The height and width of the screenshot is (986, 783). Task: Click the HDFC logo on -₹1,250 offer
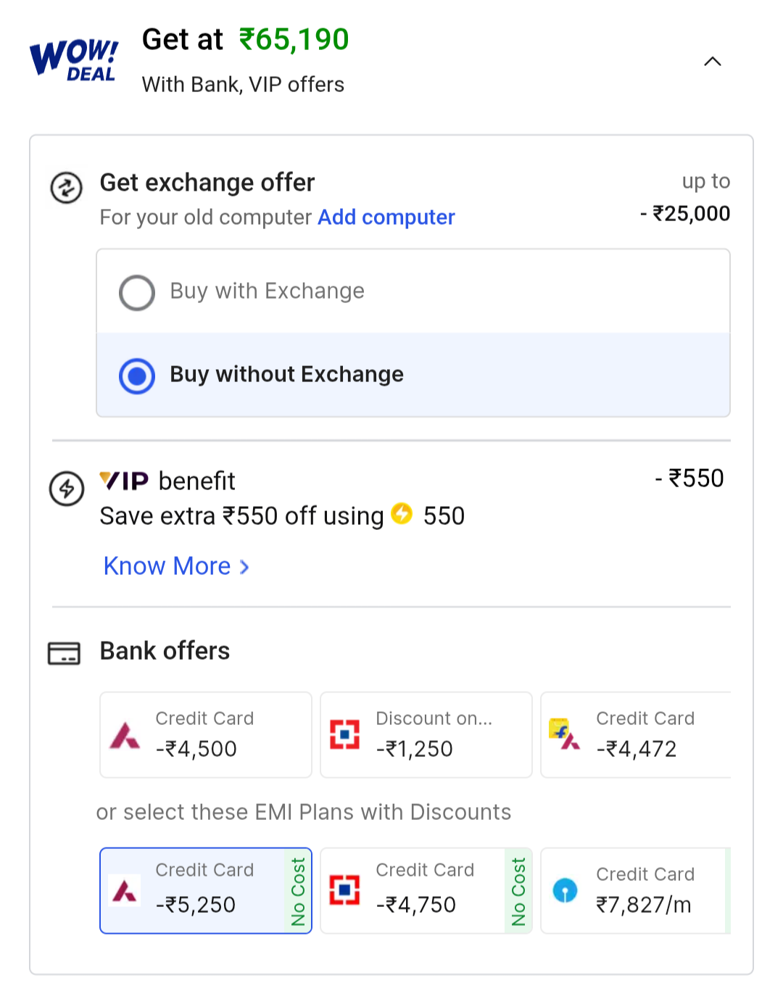coord(344,734)
